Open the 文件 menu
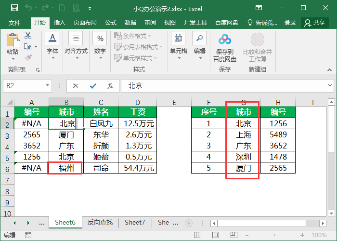The image size is (337, 241). point(14,23)
